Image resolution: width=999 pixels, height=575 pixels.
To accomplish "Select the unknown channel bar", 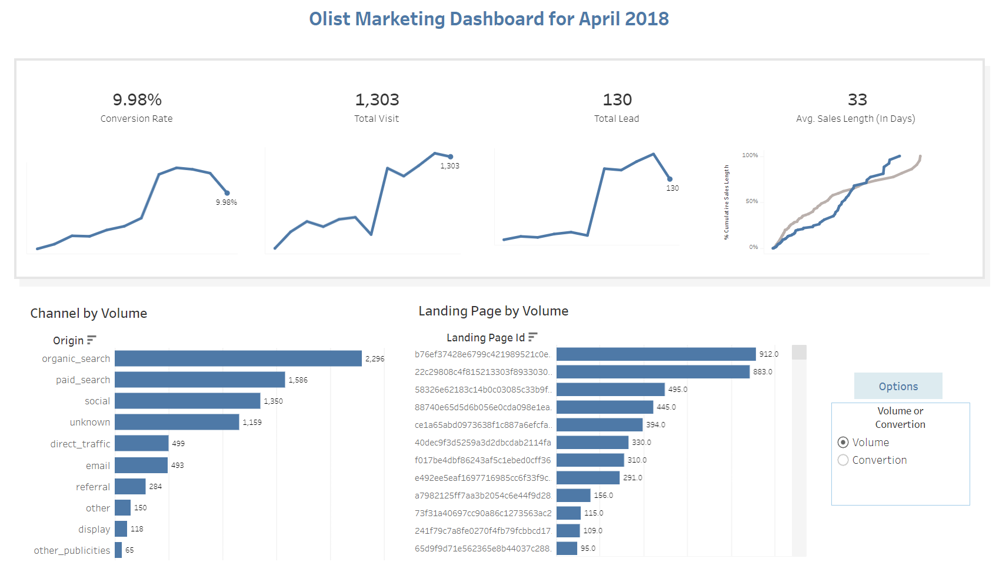I will click(177, 422).
